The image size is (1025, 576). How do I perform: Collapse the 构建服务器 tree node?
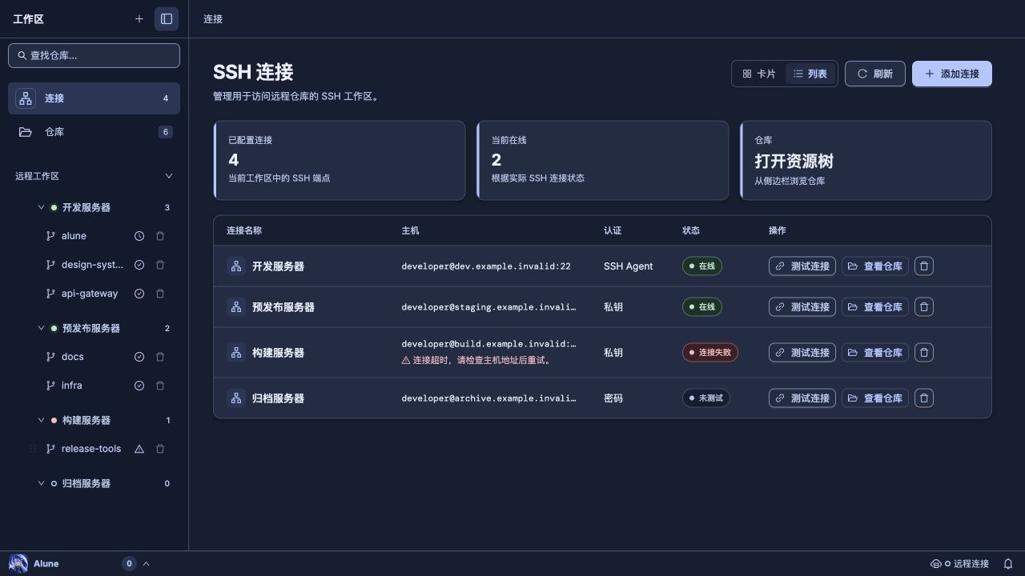click(x=42, y=420)
